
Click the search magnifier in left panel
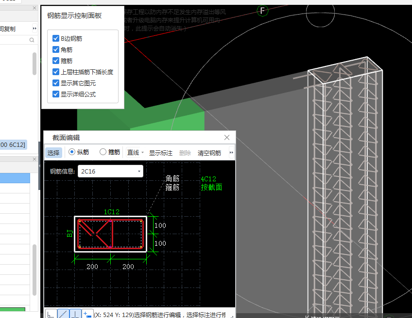[x=32, y=40]
